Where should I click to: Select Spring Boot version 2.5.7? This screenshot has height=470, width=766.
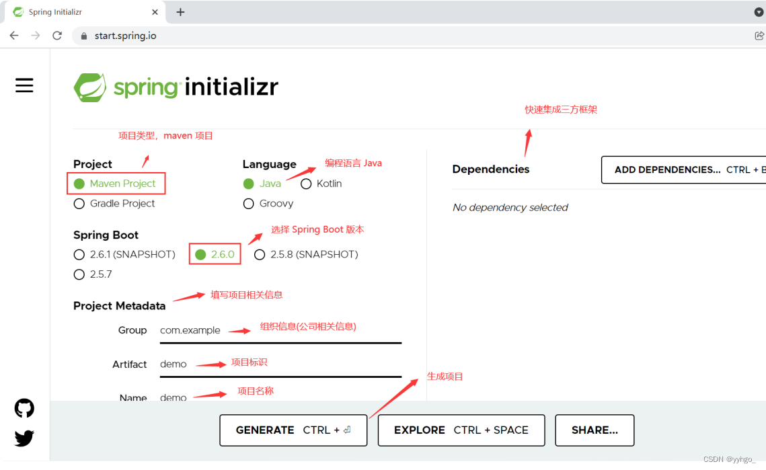pos(92,274)
